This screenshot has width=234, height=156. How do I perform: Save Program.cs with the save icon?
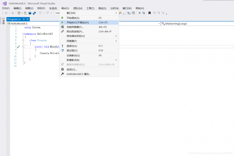tap(30, 13)
